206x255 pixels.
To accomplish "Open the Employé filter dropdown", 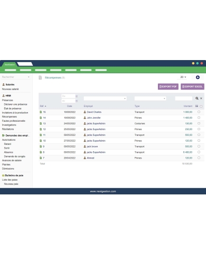I will pos(105,99).
